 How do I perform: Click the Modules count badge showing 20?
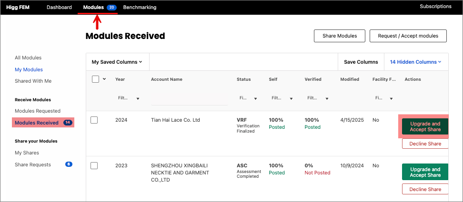pyautogui.click(x=111, y=8)
